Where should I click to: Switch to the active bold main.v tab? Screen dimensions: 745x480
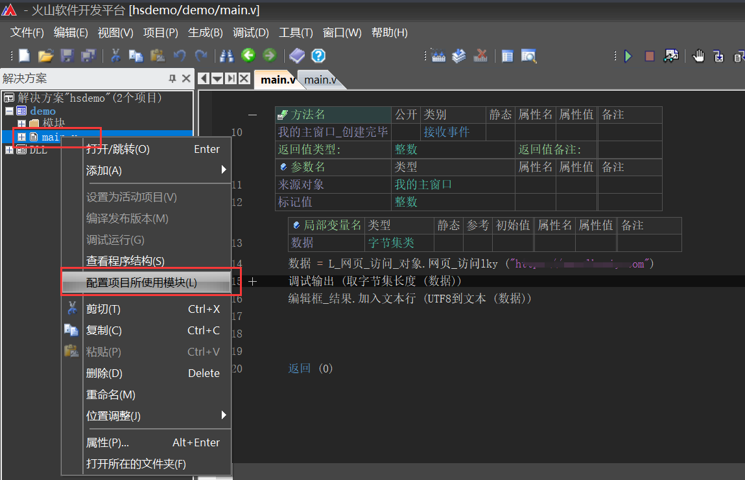tap(277, 80)
